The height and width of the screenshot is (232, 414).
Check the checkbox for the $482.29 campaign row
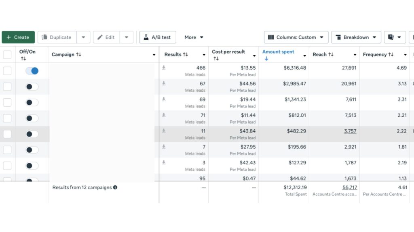(x=7, y=134)
